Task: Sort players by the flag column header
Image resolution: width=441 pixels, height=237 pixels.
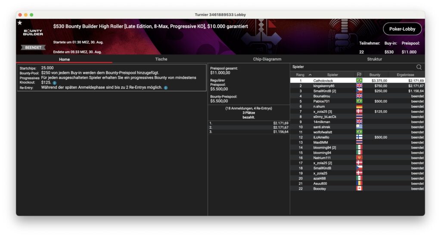Action: click(359, 75)
